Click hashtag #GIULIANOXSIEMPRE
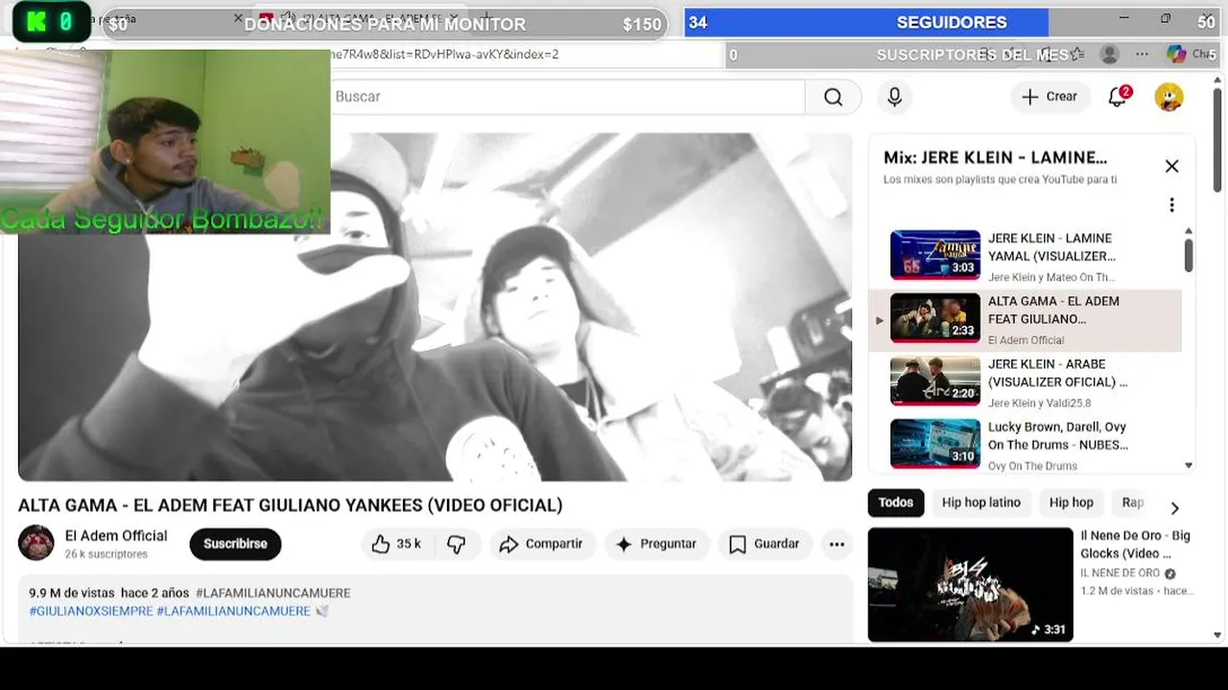Screen dimensions: 1228x690 (90, 611)
